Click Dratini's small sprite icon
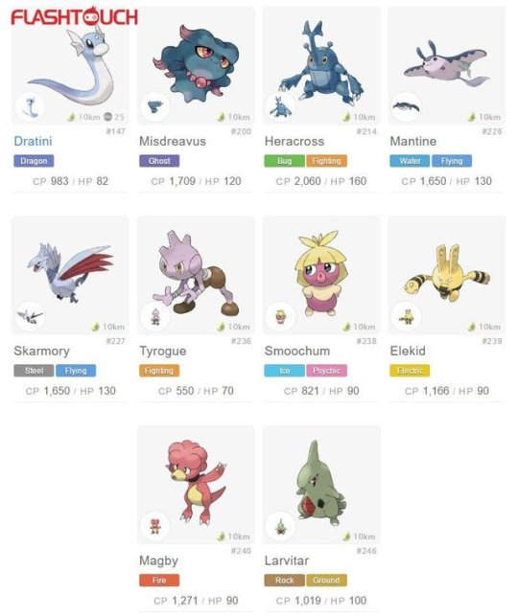518x616 pixels. coord(30,106)
